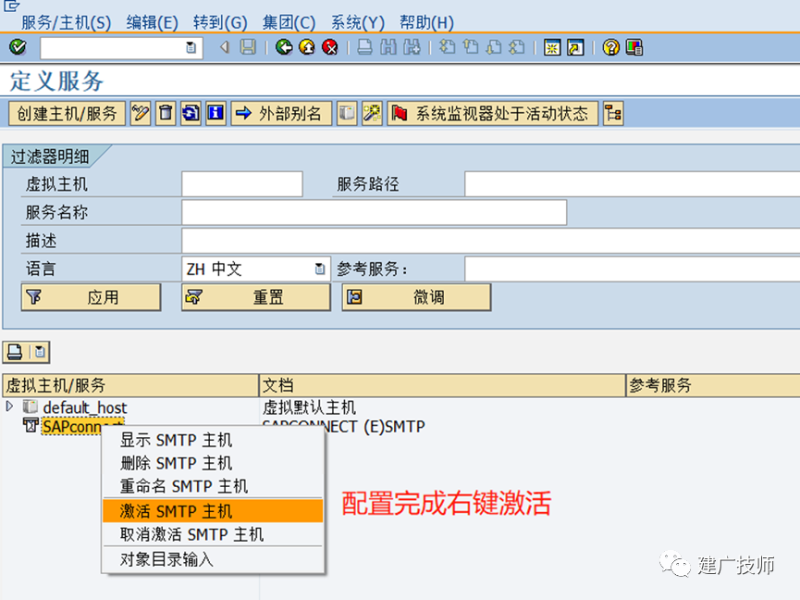800x600 pixels.
Task: Click the 服务路径 input field
Action: (633, 184)
